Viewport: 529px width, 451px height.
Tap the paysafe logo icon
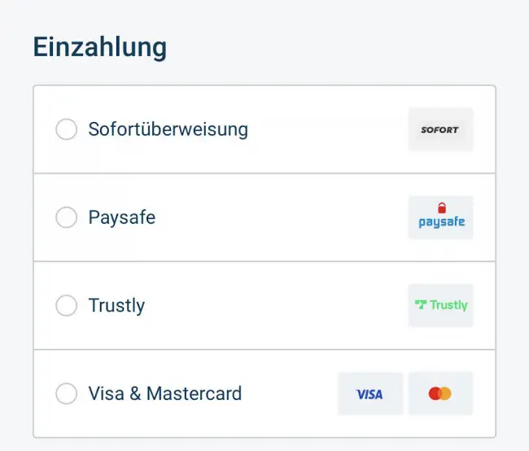[x=440, y=217]
